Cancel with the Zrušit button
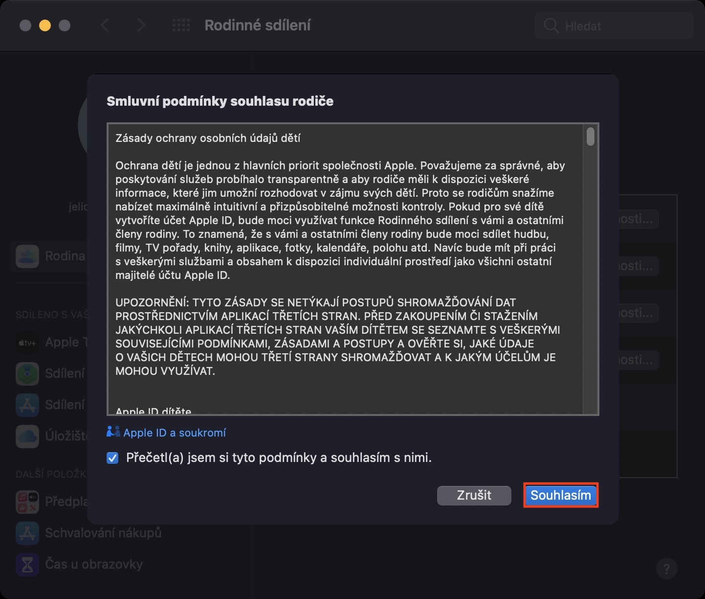The width and height of the screenshot is (705, 599). pyautogui.click(x=474, y=495)
